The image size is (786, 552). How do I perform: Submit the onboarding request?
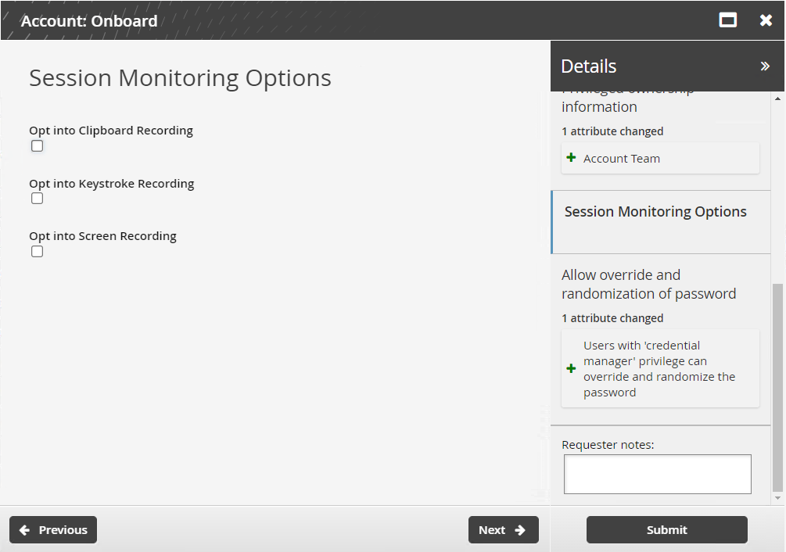(666, 529)
